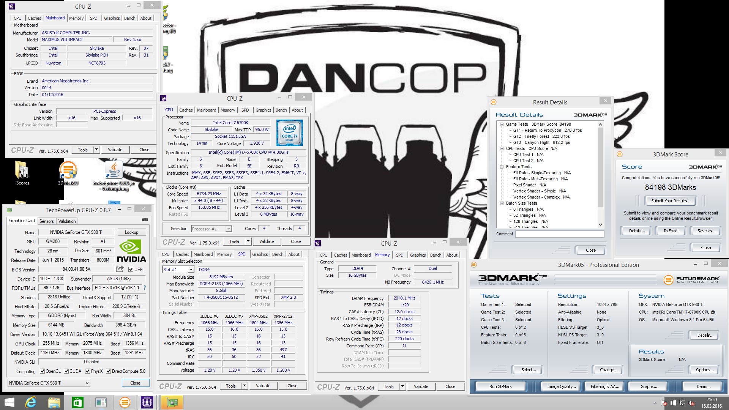The width and height of the screenshot is (729, 410).
Task: Switch to 3DMark05 orange taskbar icon
Action: click(x=125, y=402)
